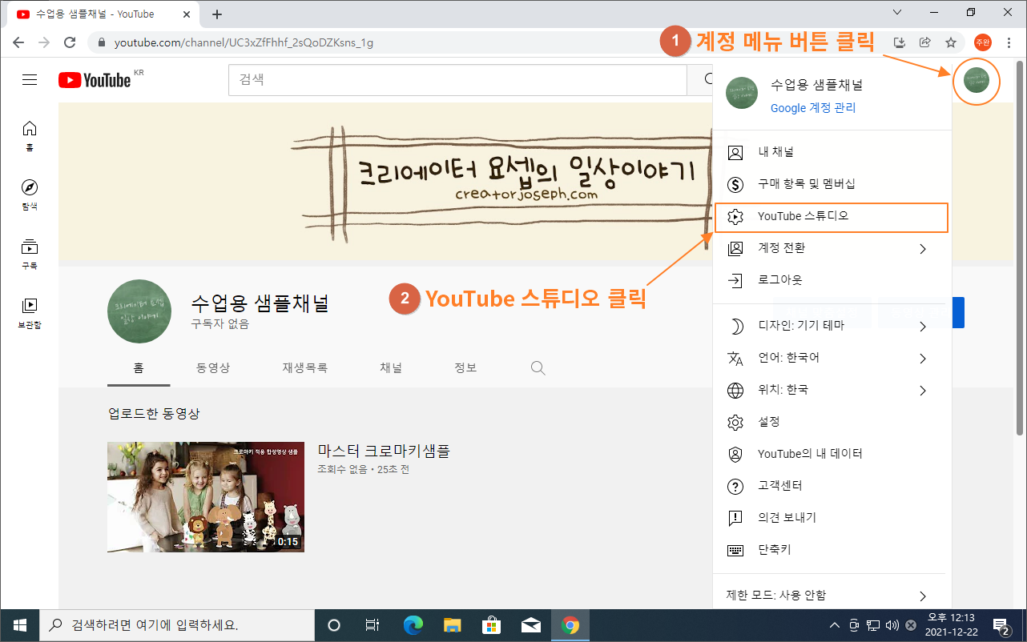The height and width of the screenshot is (642, 1027).
Task: Open 고객센터 help menu item
Action: [832, 486]
